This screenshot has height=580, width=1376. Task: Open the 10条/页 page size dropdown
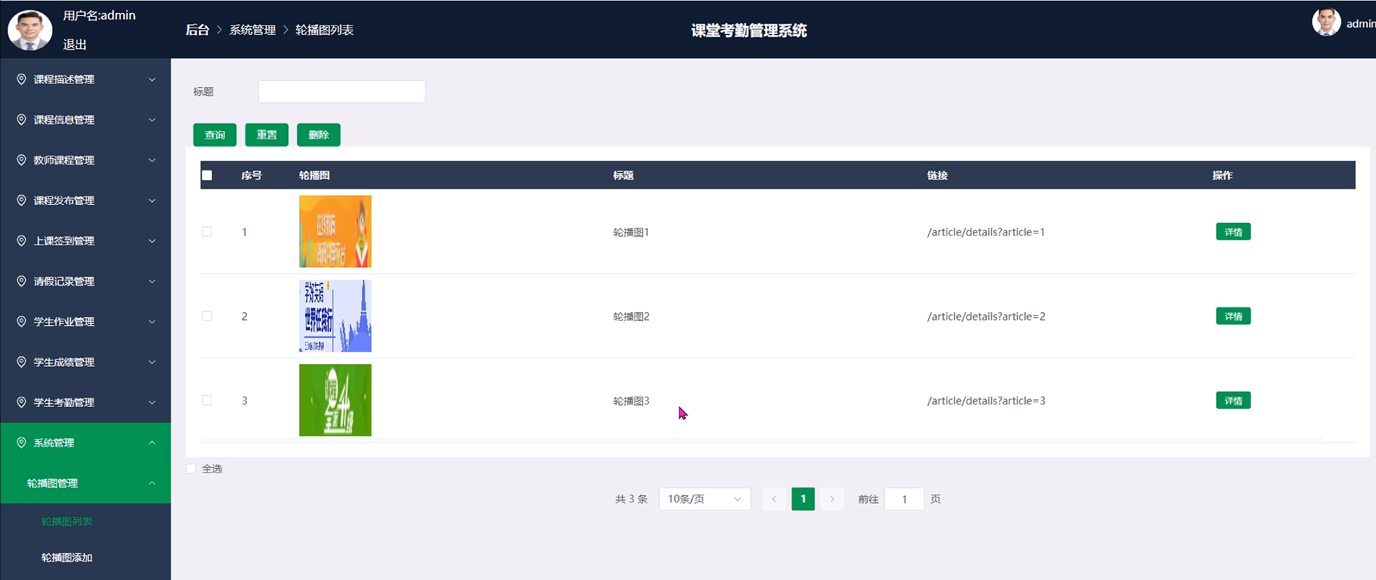coord(704,499)
